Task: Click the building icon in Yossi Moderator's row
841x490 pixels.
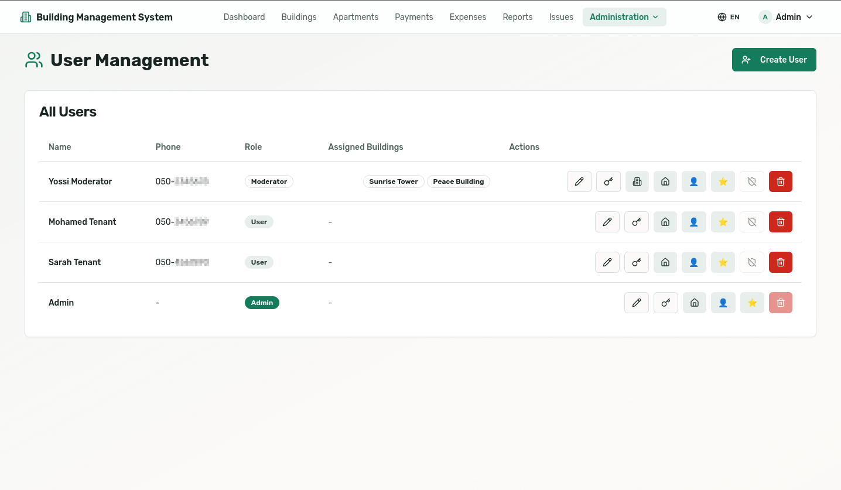Action: tap(637, 181)
